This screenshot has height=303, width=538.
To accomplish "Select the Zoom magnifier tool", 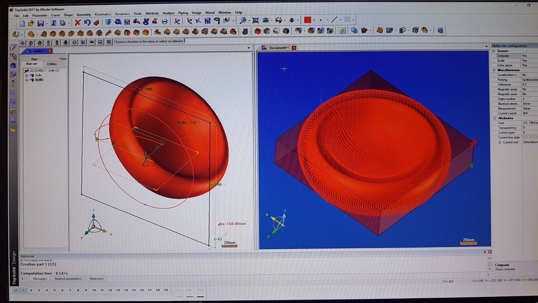I will coord(243,20).
